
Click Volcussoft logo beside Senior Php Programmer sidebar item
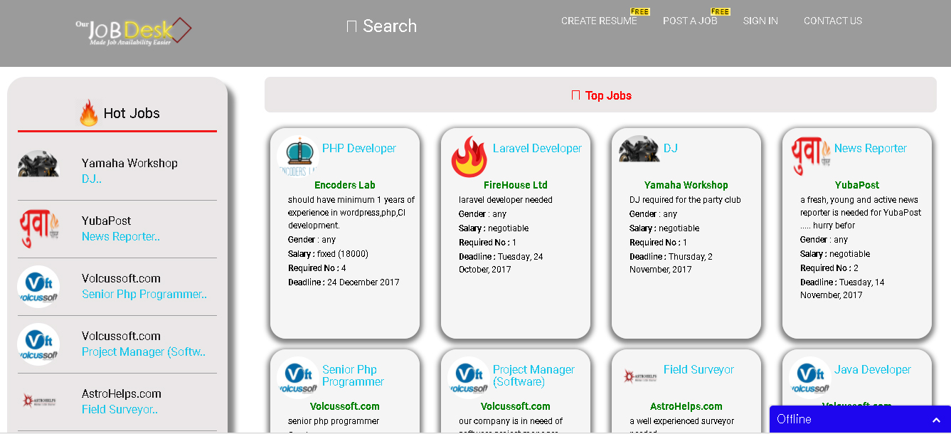click(x=38, y=287)
